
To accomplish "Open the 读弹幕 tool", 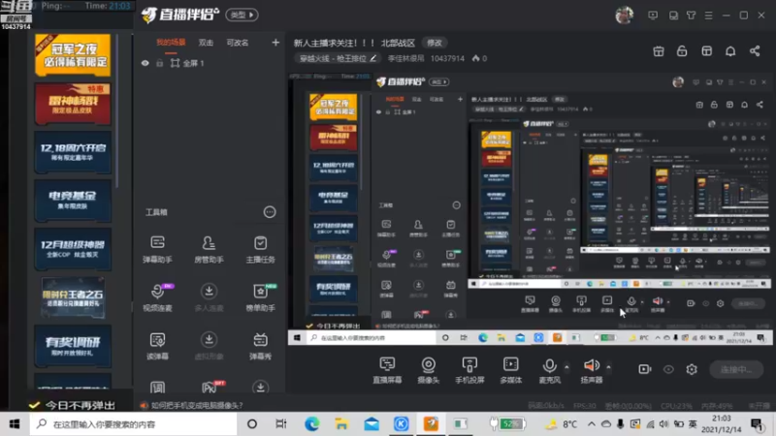I will point(157,346).
